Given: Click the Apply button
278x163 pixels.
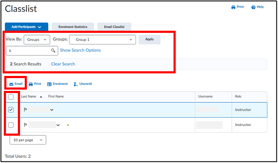Looking at the screenshot, I should 150,39.
